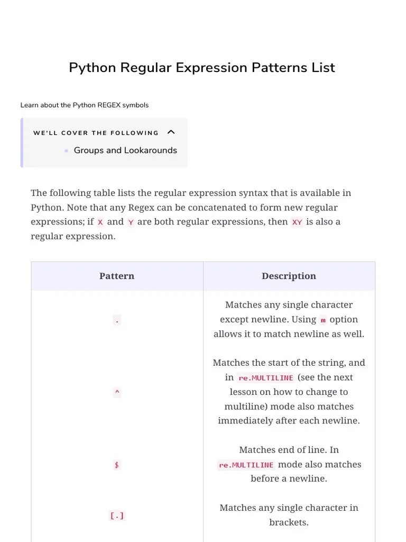The width and height of the screenshot is (406, 542).
Task: Click the dot pattern symbol in the table
Action: [x=116, y=320]
